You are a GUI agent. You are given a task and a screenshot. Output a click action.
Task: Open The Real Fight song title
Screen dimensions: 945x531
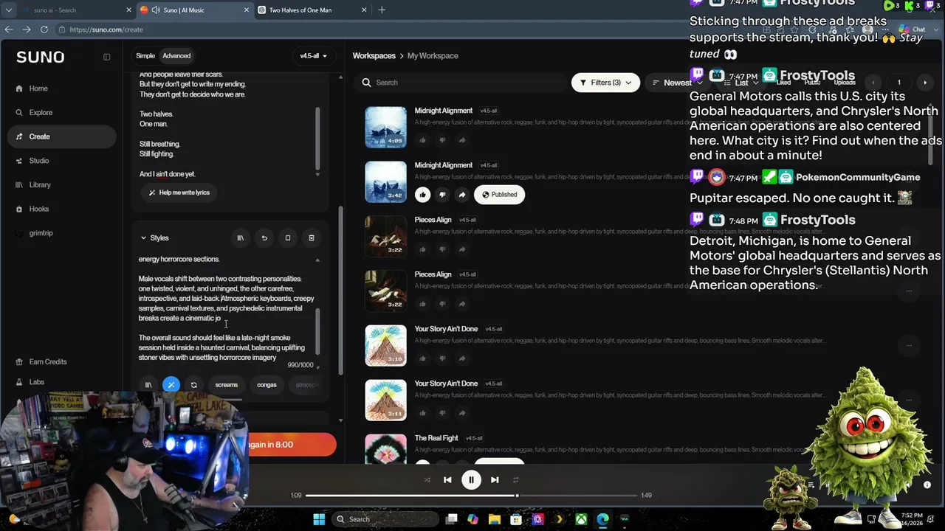(x=436, y=438)
